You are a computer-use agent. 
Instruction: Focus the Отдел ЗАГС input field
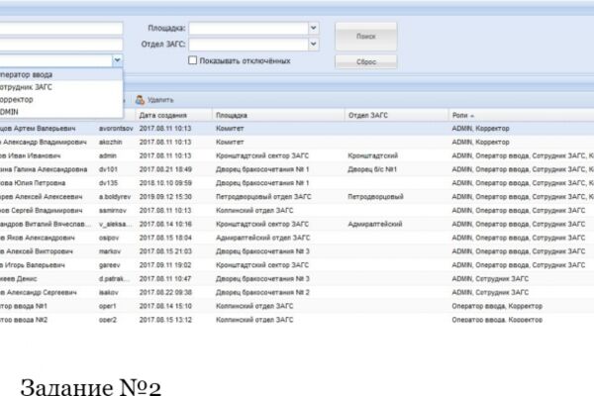pos(248,45)
